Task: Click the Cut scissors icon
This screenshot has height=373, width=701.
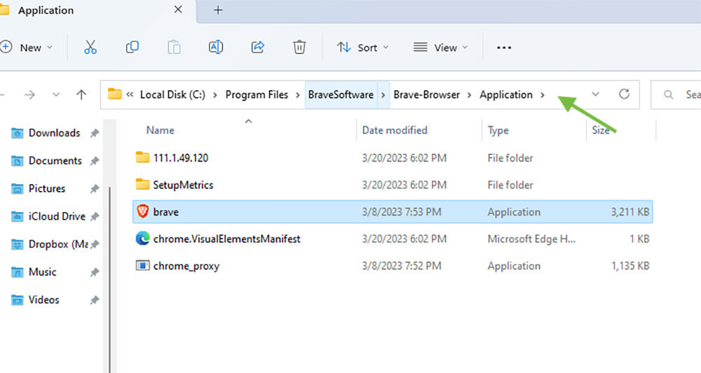Action: coord(90,48)
